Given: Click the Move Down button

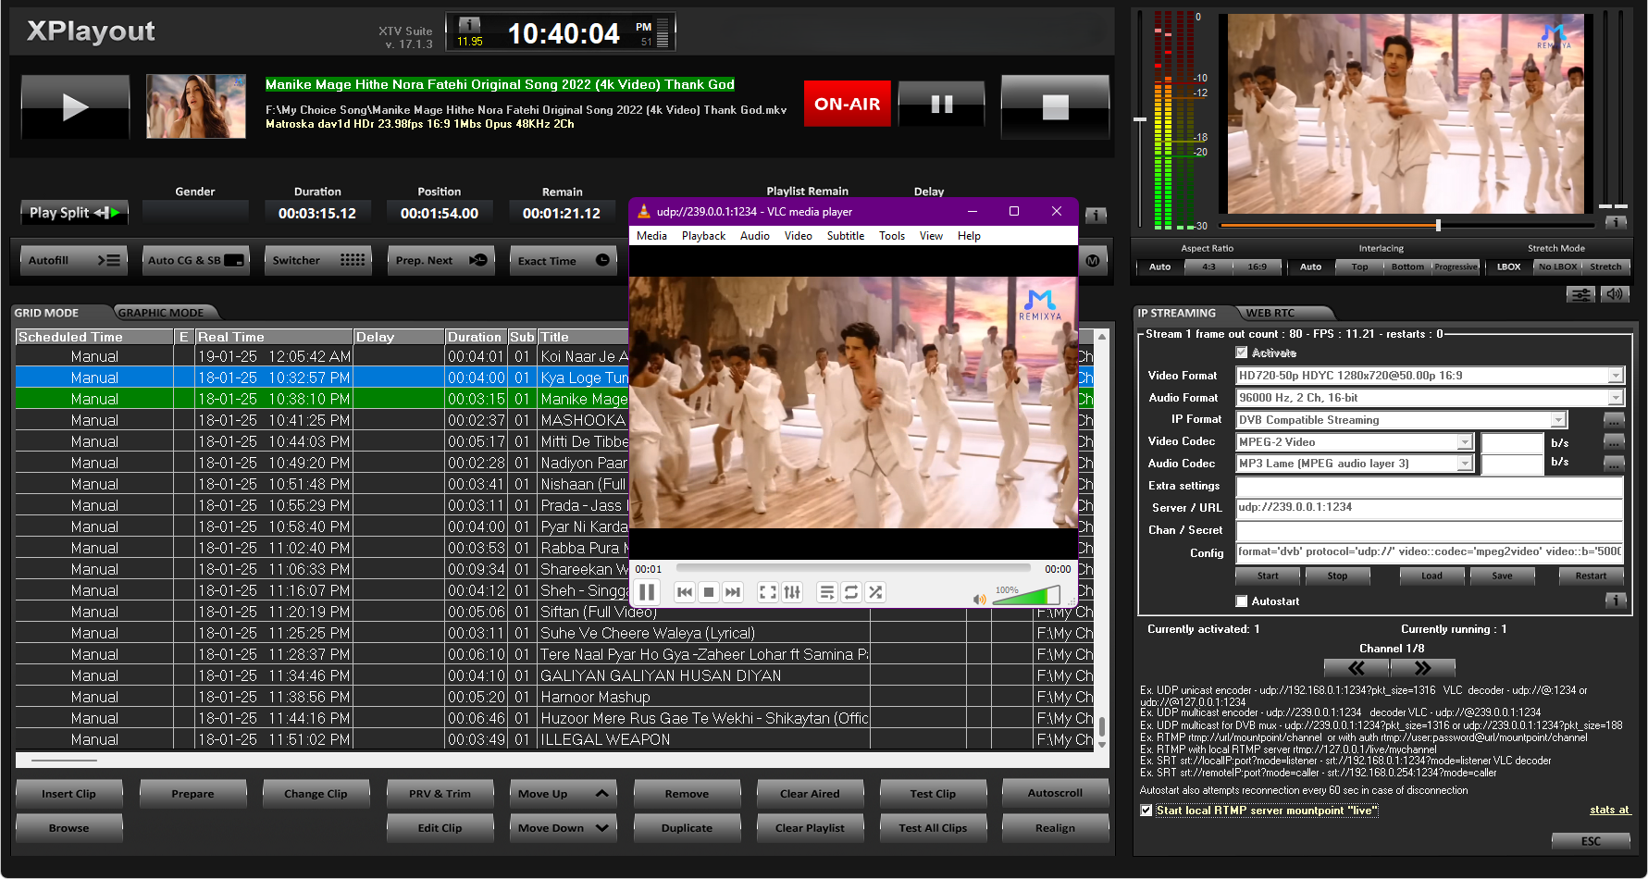Looking at the screenshot, I should click(x=563, y=828).
